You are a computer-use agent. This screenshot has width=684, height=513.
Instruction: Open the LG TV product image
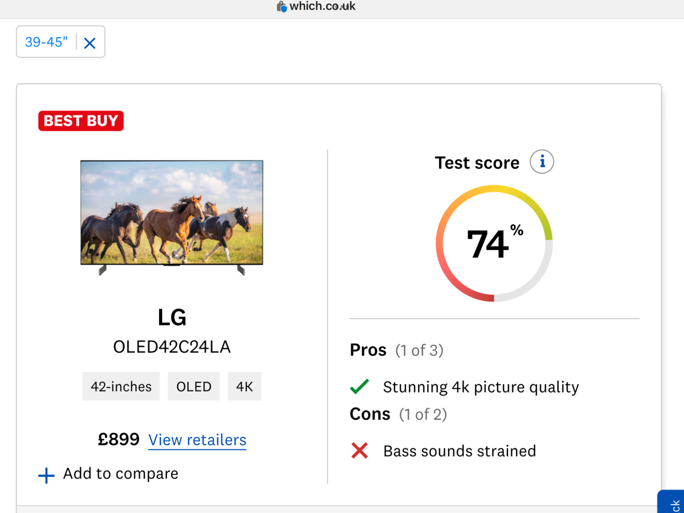click(x=172, y=217)
